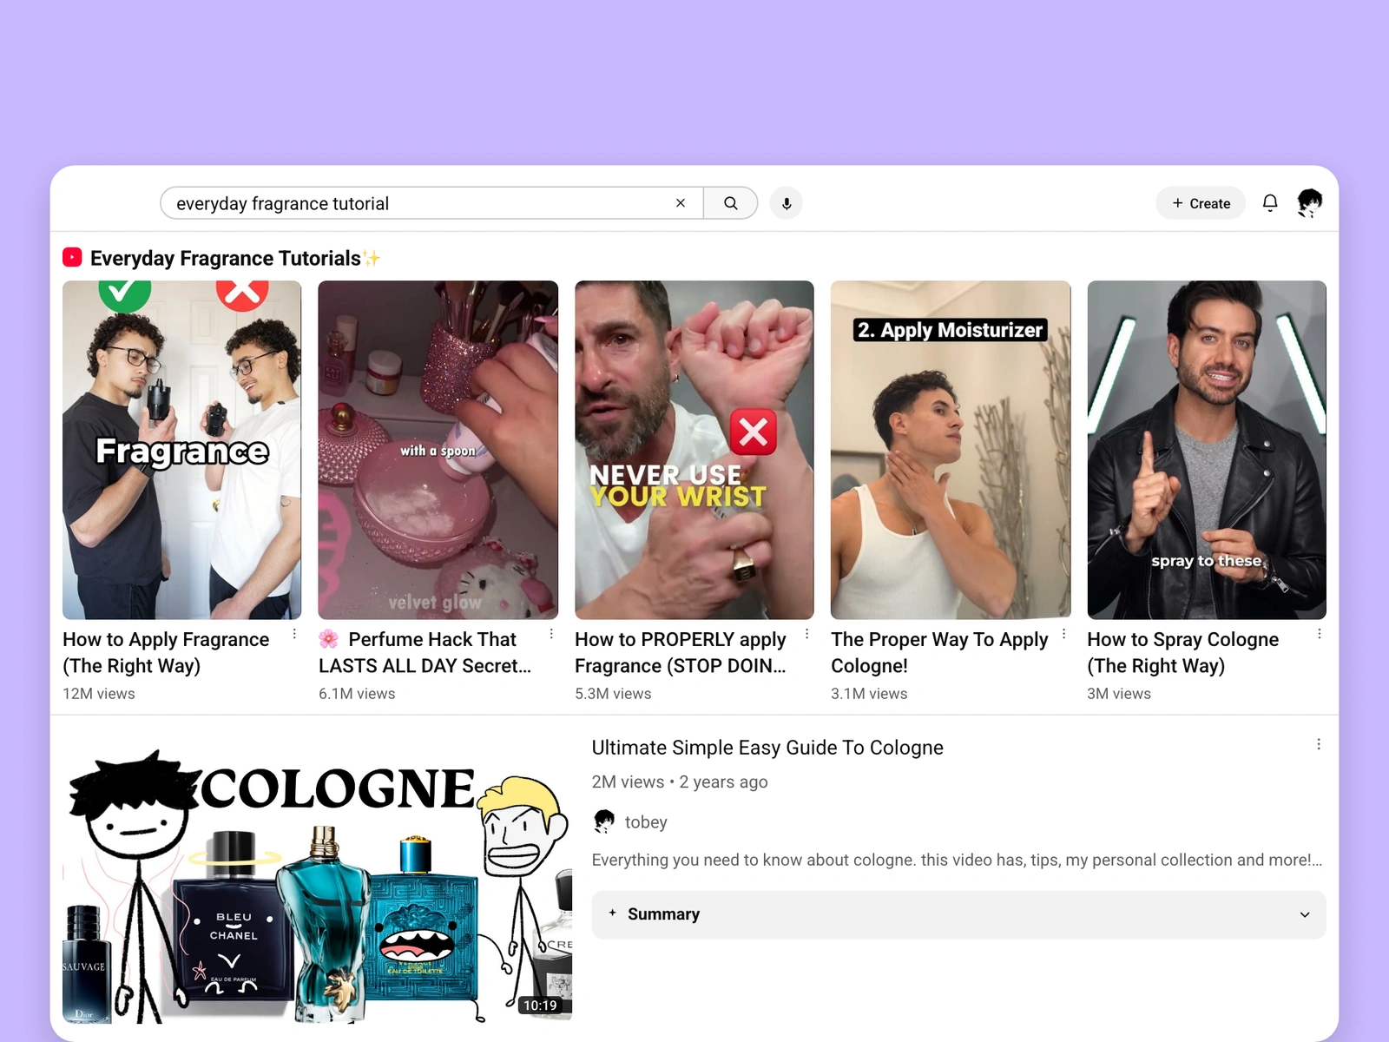This screenshot has width=1389, height=1042.
Task: Clear the search field with the X icon
Action: (681, 203)
